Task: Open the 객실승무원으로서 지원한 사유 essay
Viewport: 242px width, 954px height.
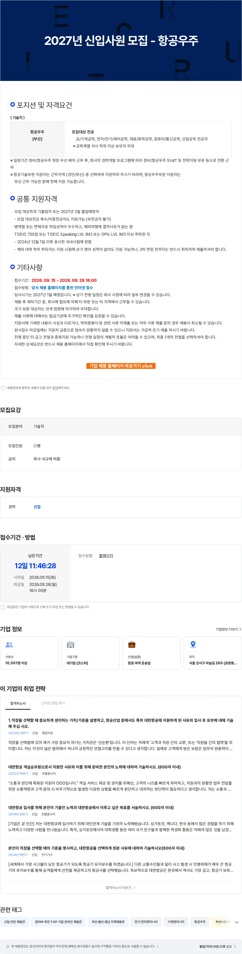Action: point(94,767)
